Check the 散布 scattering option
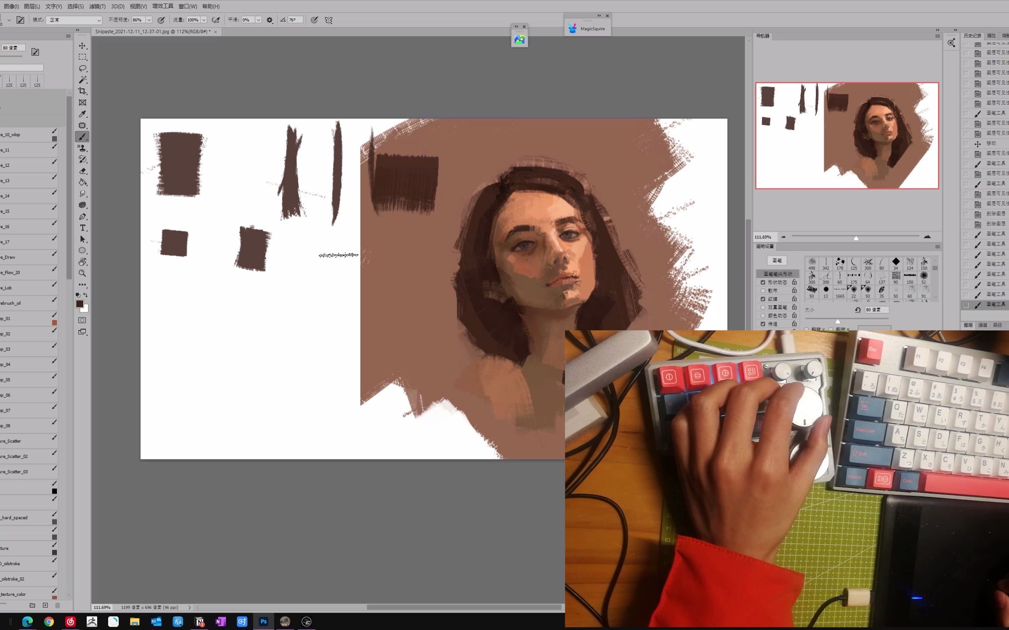 (763, 290)
